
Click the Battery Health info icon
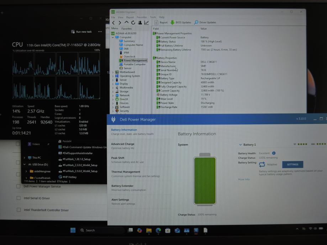pos(274,153)
